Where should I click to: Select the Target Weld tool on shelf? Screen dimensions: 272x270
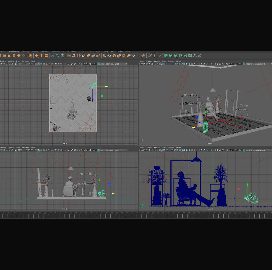[x=154, y=56]
